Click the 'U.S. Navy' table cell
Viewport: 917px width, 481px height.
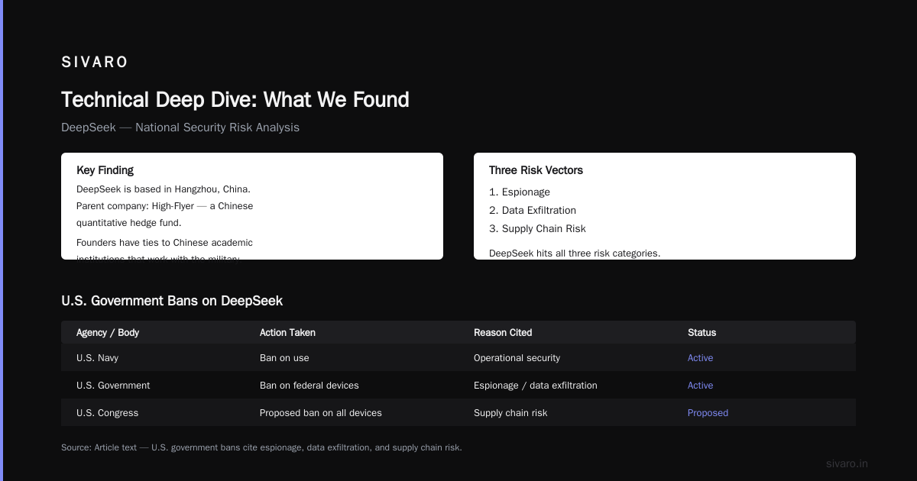point(97,358)
